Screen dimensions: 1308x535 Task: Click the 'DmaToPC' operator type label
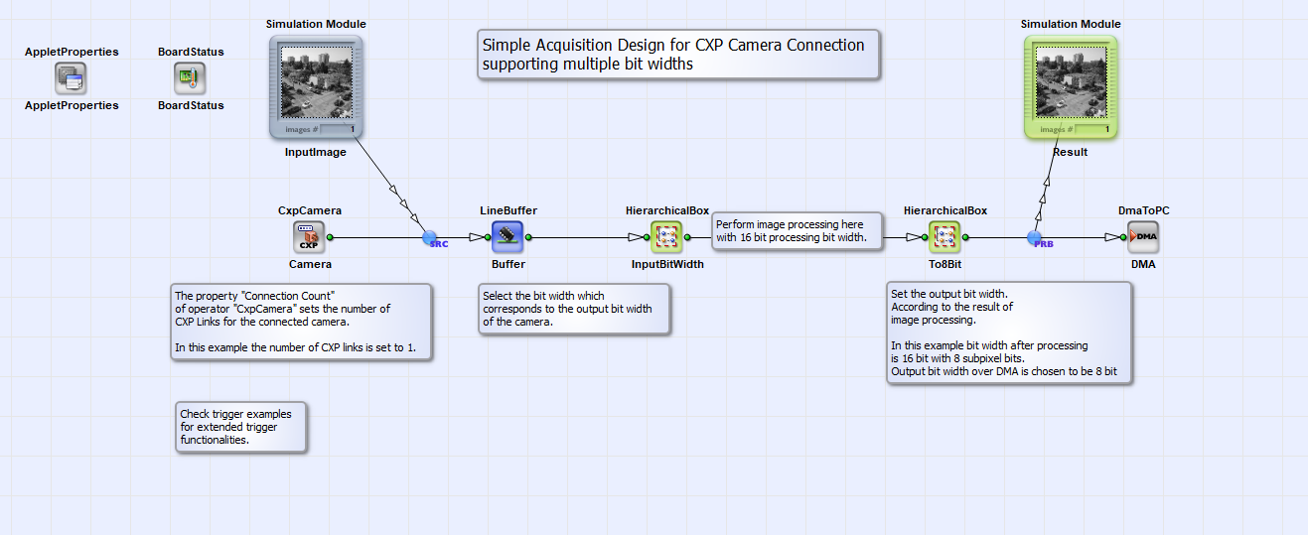click(1143, 210)
